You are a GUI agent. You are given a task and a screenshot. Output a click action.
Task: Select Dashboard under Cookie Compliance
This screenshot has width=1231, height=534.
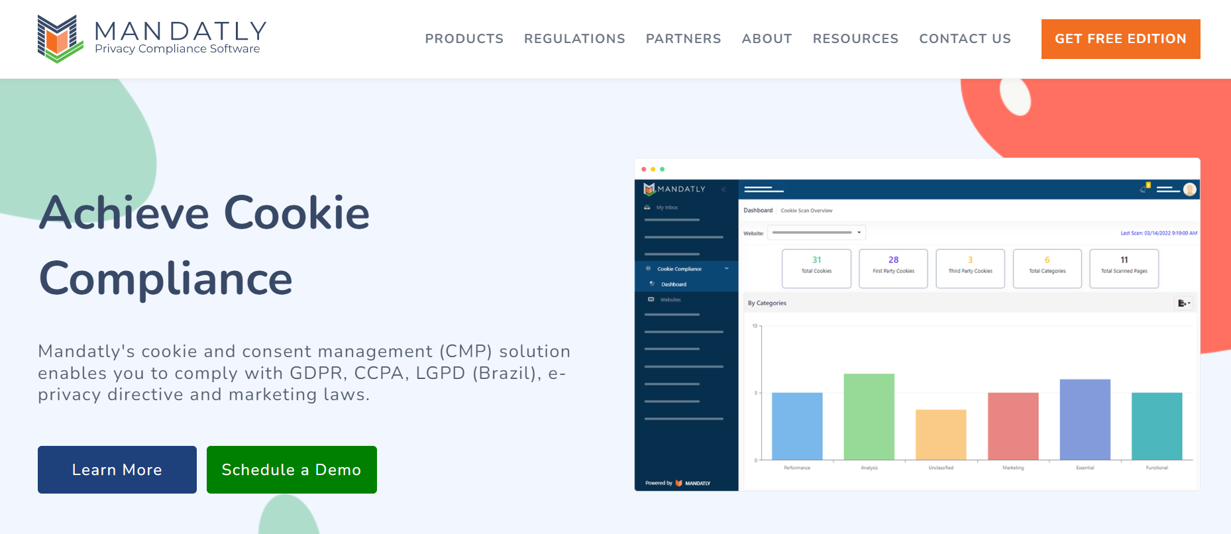673,284
